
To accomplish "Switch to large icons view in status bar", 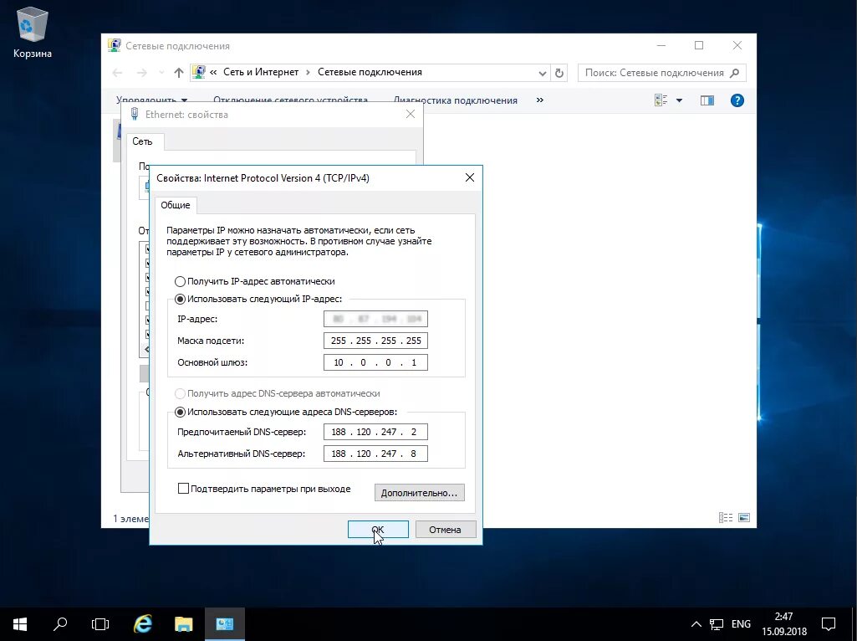I will [744, 517].
